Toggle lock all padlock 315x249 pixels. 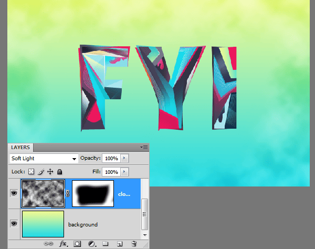pos(60,172)
